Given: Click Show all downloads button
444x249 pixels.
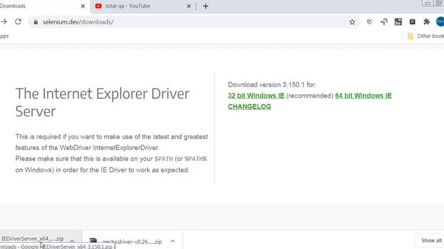Looking at the screenshot, I should point(431,241).
